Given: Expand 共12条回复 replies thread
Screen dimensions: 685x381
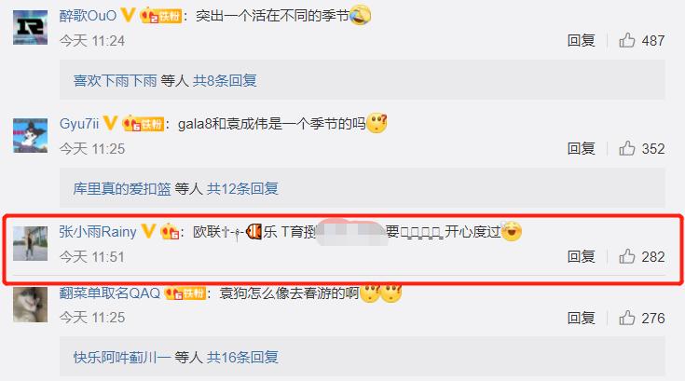Looking at the screenshot, I should pos(242,188).
